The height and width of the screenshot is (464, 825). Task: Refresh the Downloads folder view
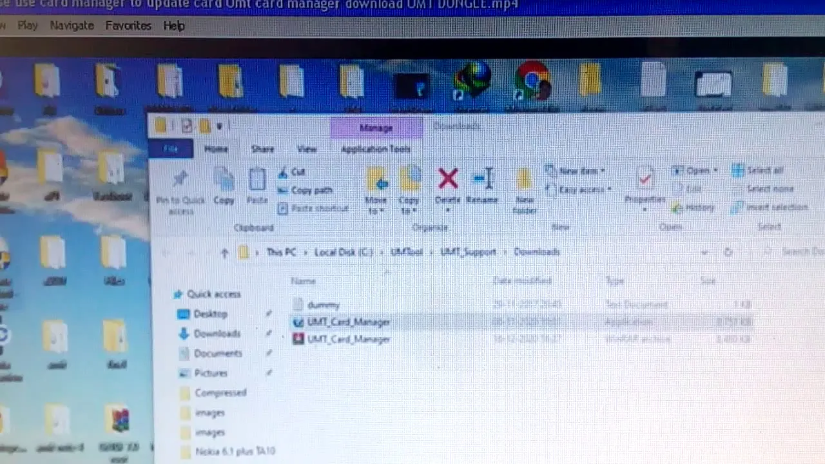[x=728, y=252]
